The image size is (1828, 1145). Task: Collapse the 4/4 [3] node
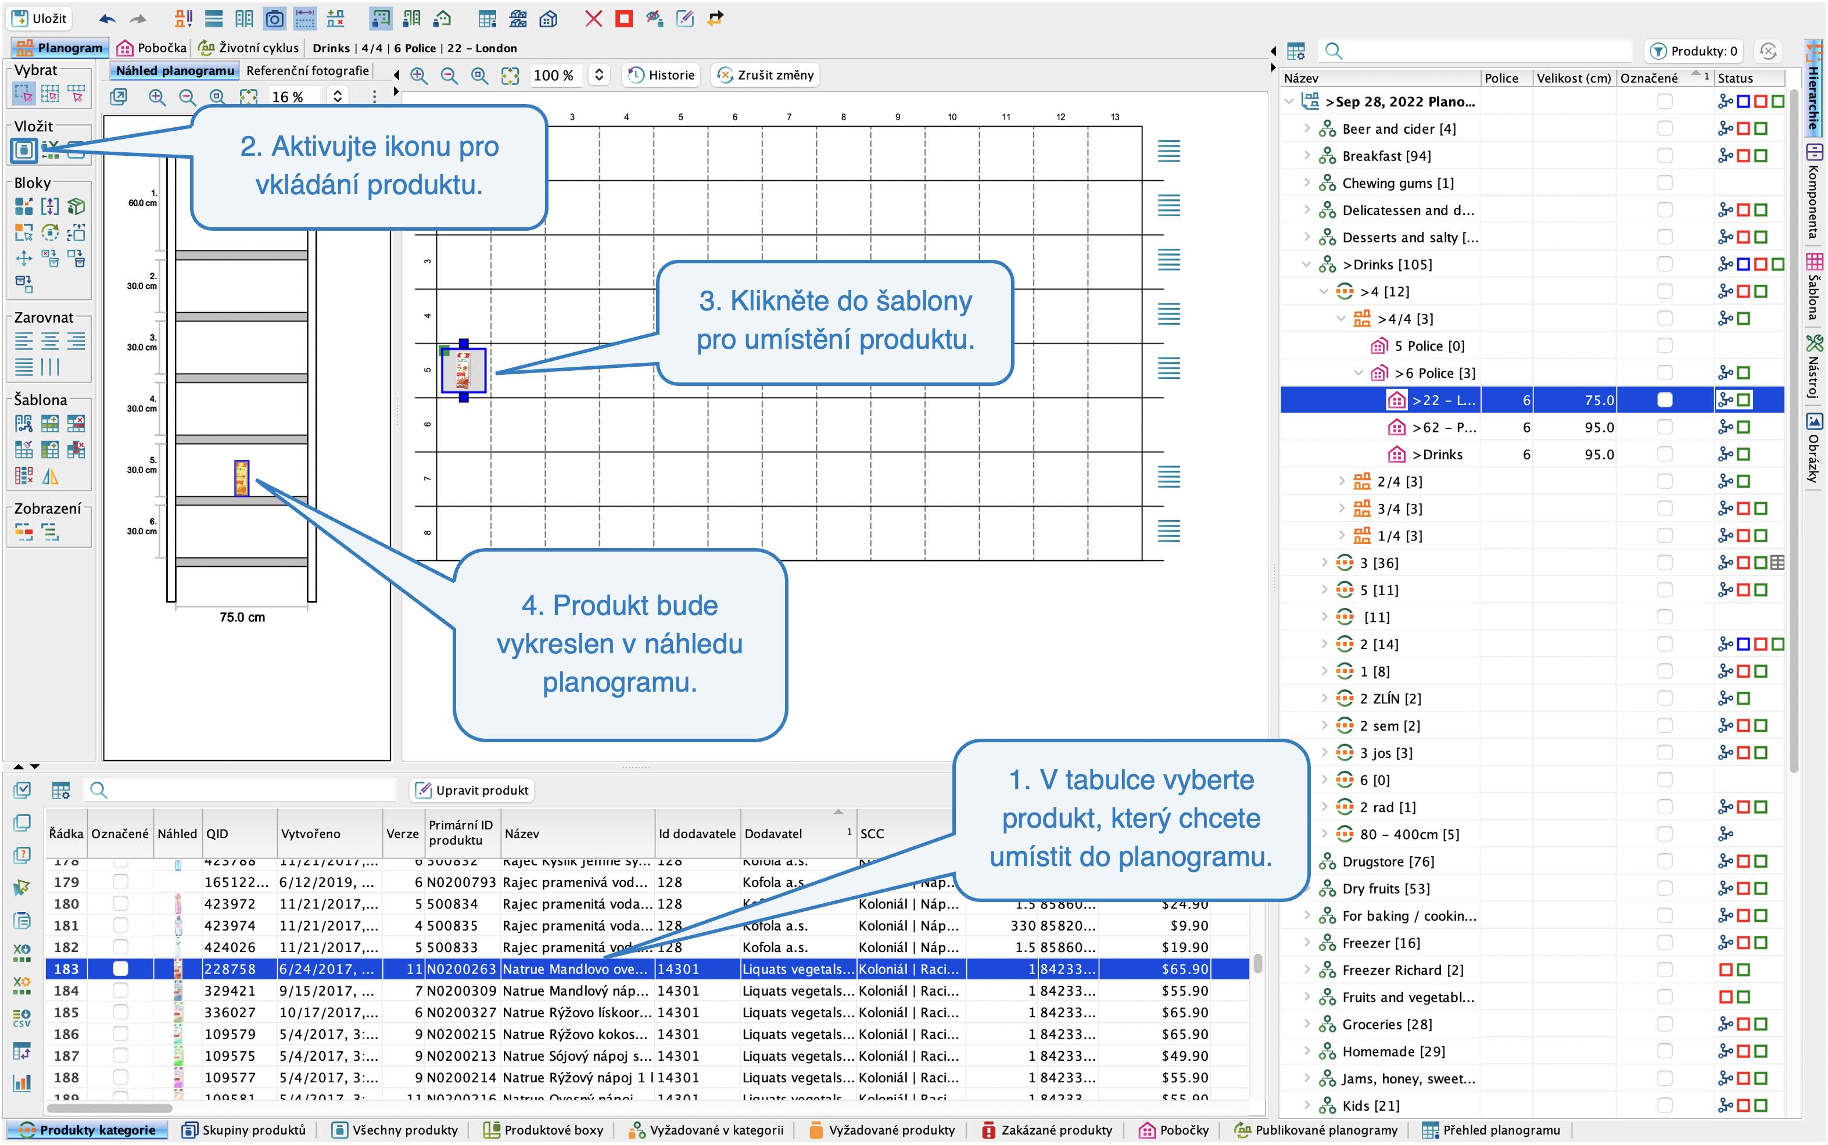pos(1341,319)
